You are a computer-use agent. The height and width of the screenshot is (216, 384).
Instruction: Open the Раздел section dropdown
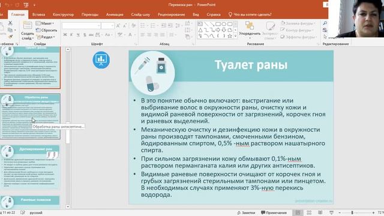[x=46, y=37]
